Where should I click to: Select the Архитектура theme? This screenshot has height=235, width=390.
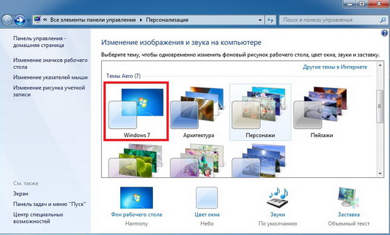tap(198, 112)
